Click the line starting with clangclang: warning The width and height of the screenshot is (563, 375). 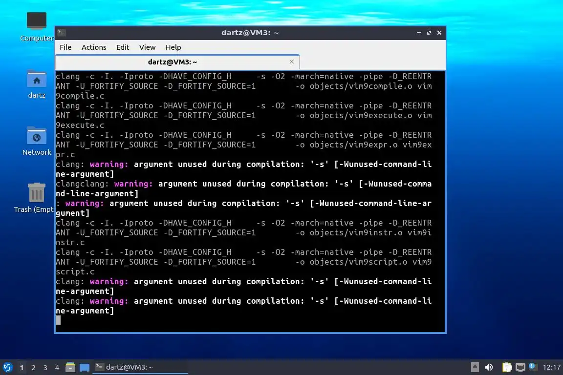243,184
